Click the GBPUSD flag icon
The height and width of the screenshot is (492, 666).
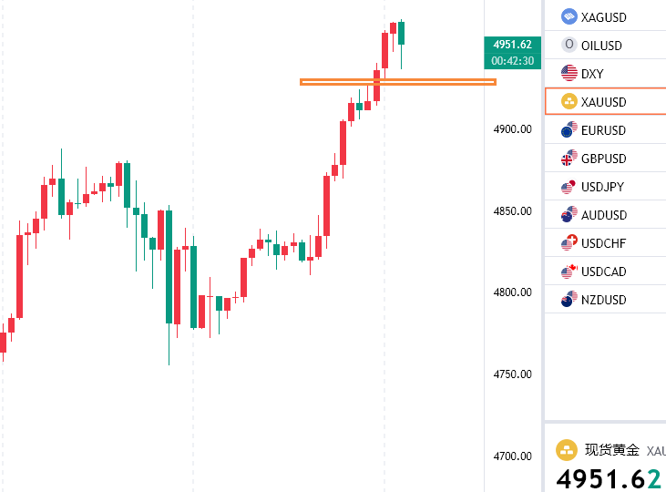569,159
